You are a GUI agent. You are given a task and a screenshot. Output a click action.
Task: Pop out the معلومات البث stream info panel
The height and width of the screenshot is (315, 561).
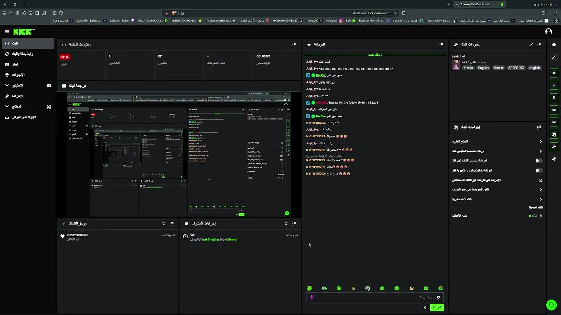point(539,45)
